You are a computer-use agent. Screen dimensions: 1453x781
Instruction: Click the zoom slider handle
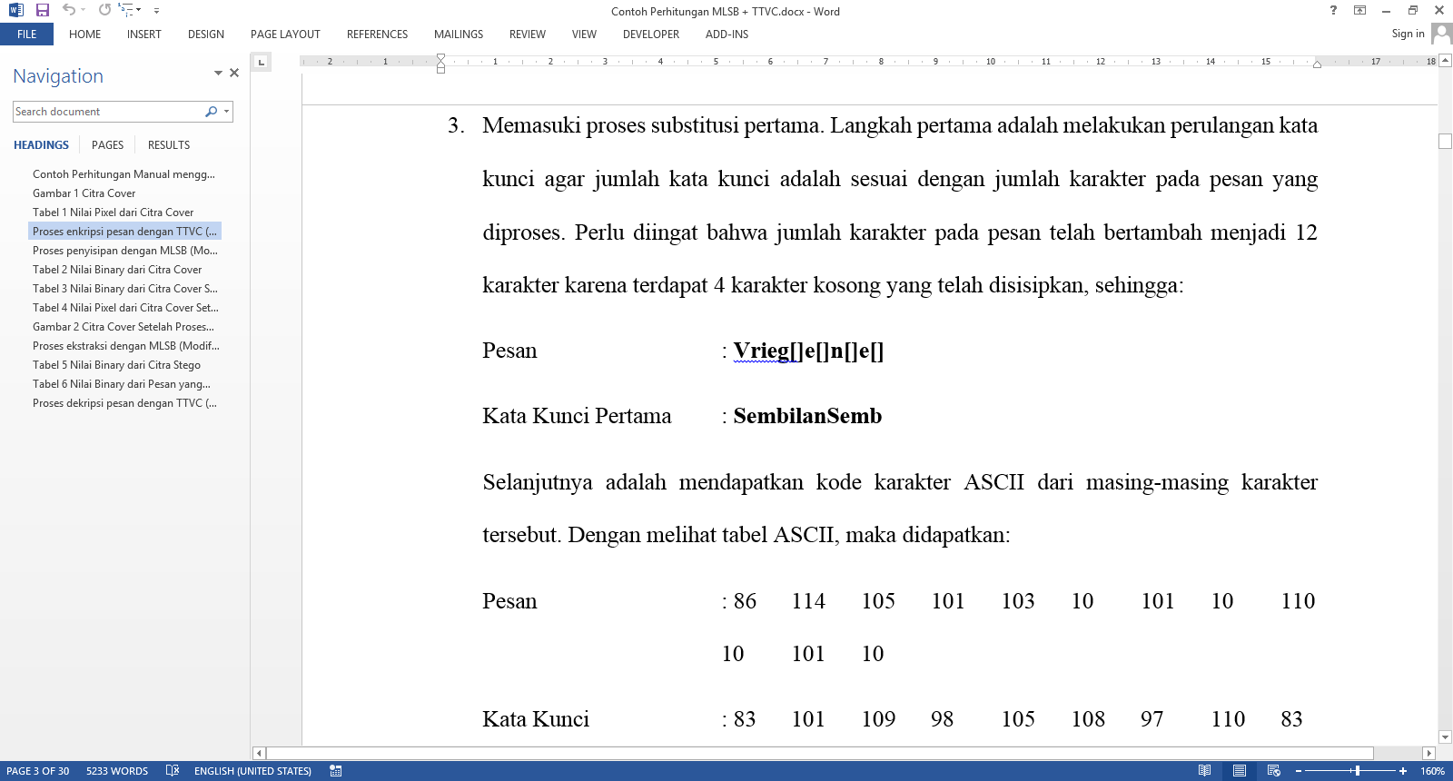pos(1357,771)
